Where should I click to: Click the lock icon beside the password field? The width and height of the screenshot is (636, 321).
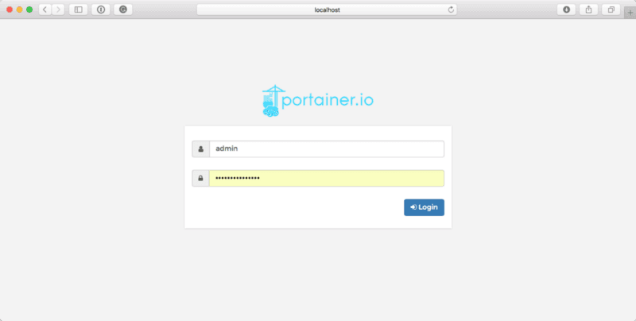tap(200, 179)
